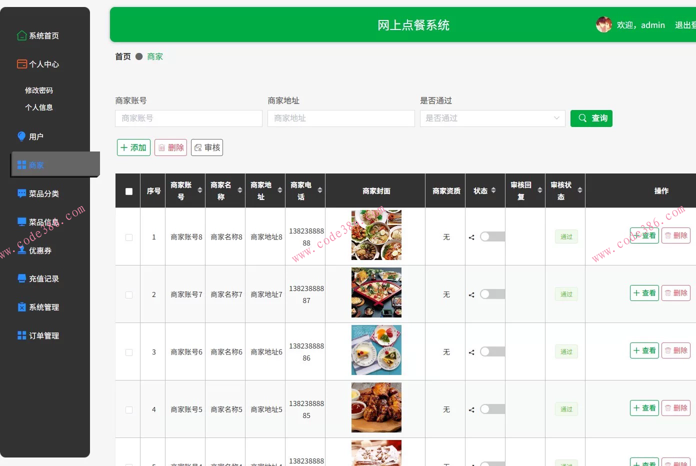Open the 是否通过 dropdown
Image resolution: width=696 pixels, height=466 pixels.
point(492,118)
